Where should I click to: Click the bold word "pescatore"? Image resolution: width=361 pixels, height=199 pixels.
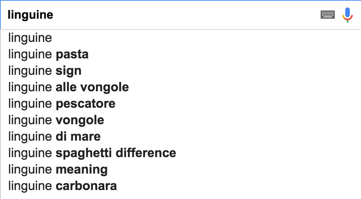point(86,104)
